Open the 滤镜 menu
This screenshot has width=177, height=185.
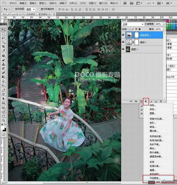coord(62,3)
